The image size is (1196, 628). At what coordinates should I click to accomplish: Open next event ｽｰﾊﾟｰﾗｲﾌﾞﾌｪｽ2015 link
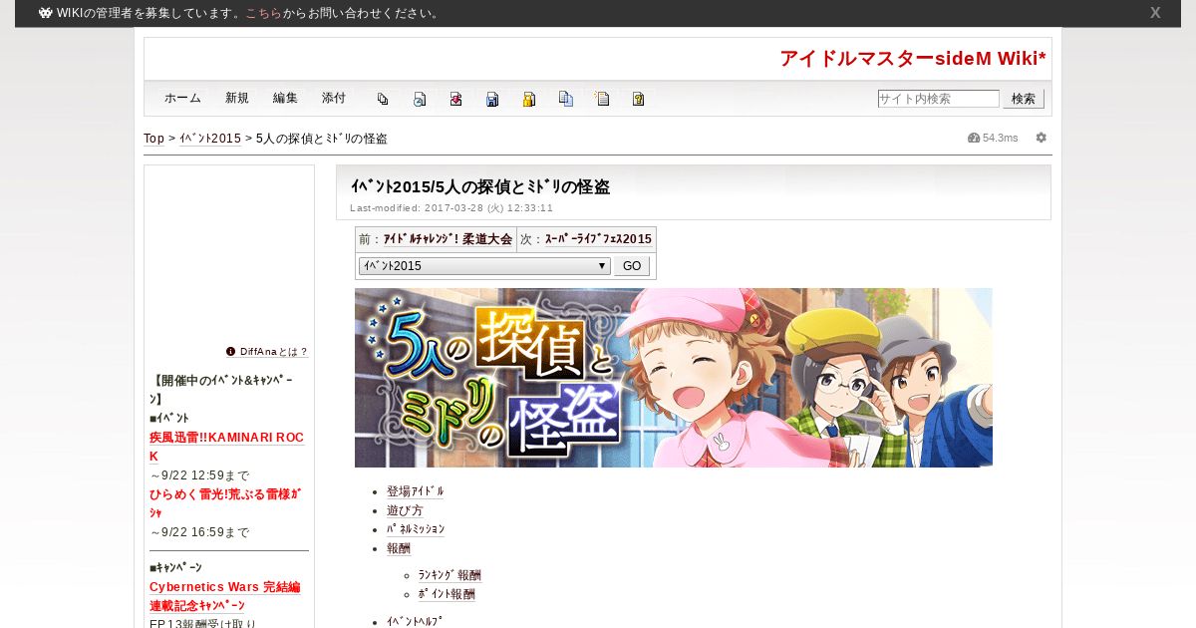tap(598, 239)
